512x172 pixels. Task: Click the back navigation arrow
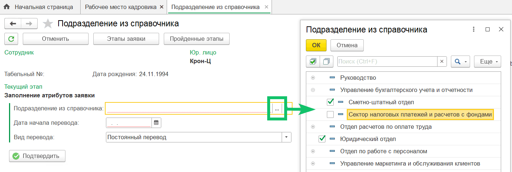tap(13, 24)
